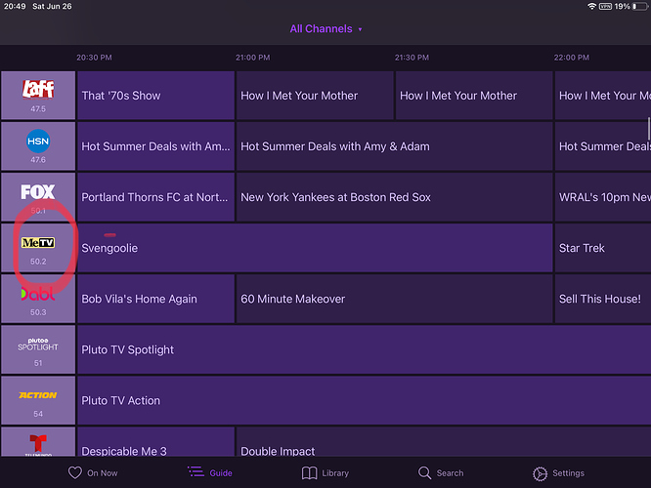
Task: Expand the All Channels dropdown
Action: coord(325,29)
